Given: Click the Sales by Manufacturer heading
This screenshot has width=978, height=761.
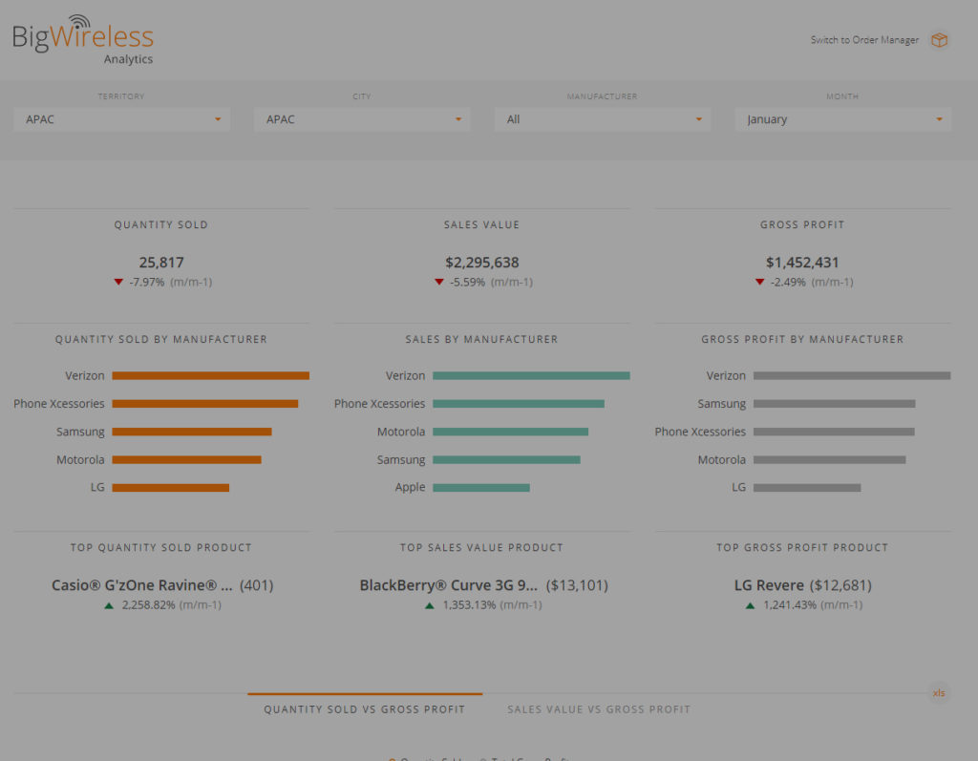Looking at the screenshot, I should point(482,339).
